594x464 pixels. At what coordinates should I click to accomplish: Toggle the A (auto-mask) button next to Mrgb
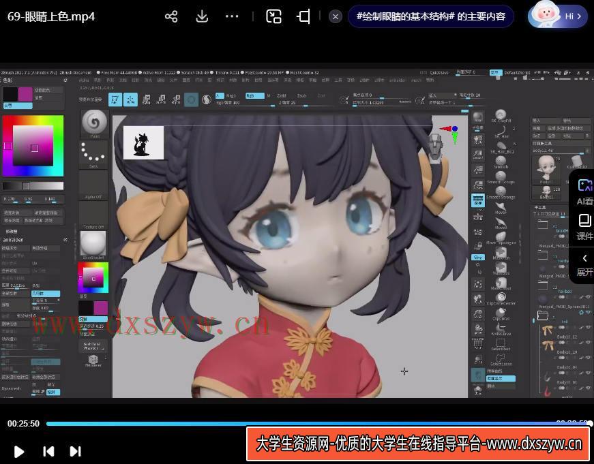click(x=220, y=95)
